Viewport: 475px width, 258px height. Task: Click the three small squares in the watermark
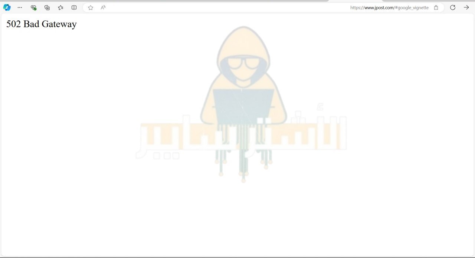pyautogui.click(x=166, y=156)
